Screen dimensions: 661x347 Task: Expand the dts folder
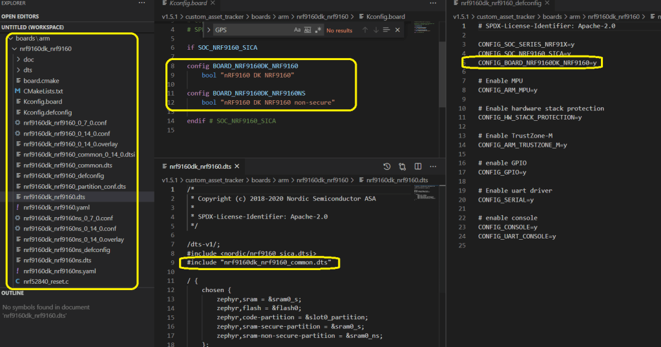pos(28,70)
